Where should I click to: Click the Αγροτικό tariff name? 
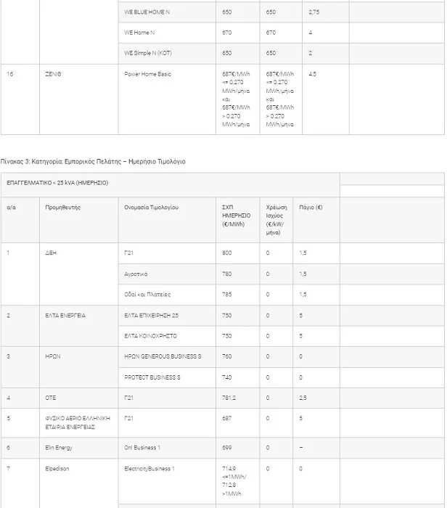(136, 274)
